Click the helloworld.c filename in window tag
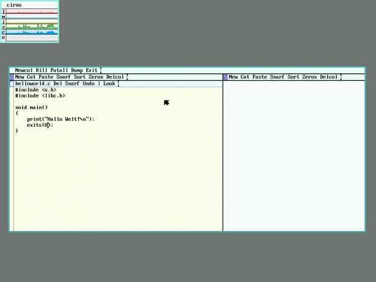376x282 pixels. [x=33, y=84]
